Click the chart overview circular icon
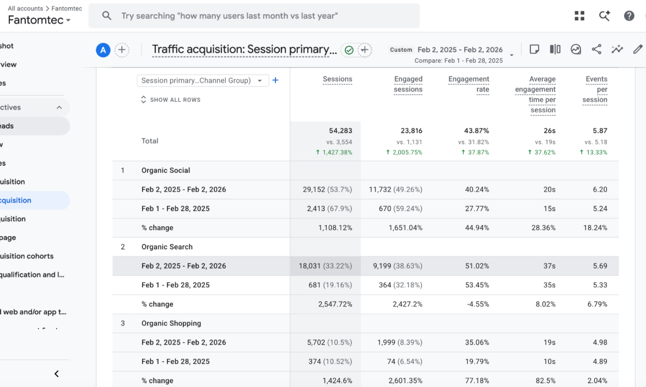 tap(576, 50)
